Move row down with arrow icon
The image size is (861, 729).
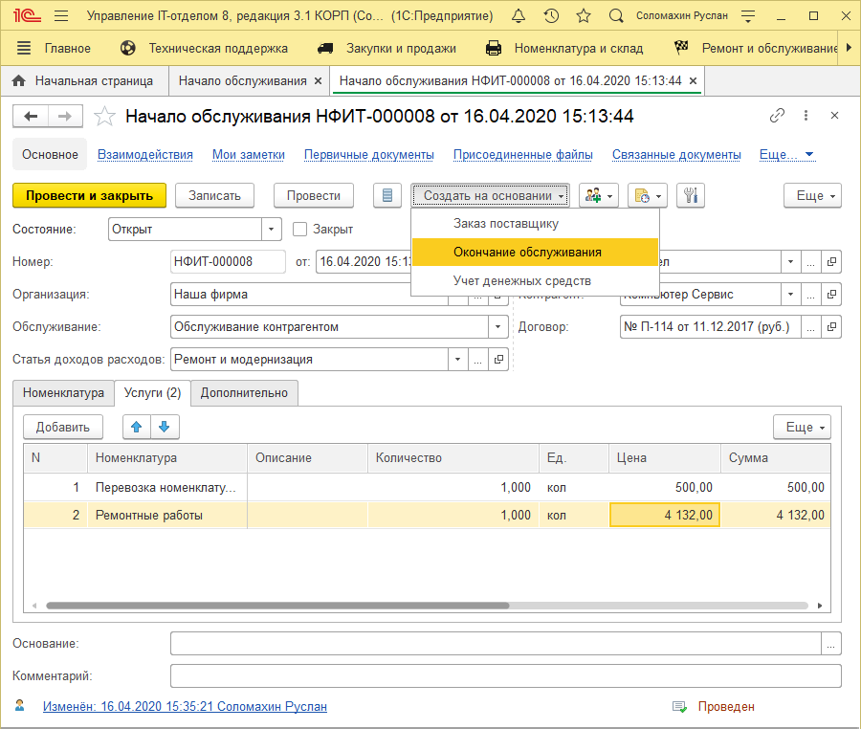(x=164, y=427)
